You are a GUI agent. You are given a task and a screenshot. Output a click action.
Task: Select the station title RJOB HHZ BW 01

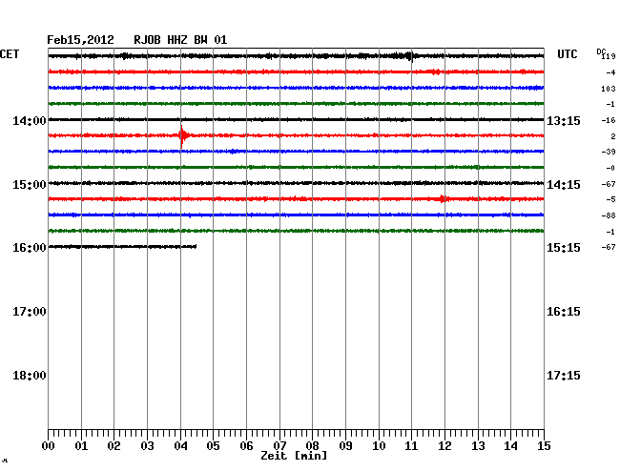(180, 40)
